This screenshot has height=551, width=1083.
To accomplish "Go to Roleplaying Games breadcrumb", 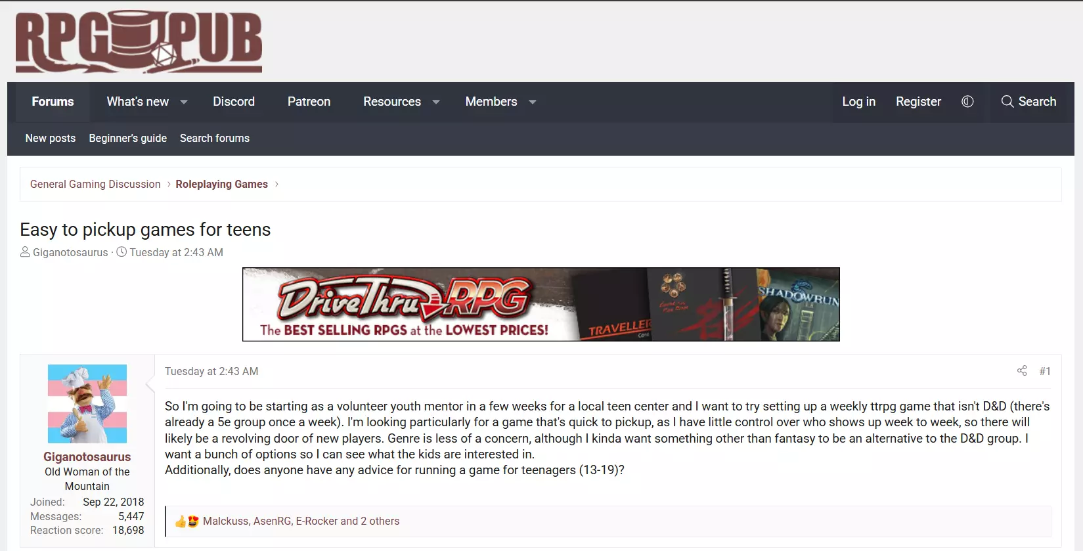I will click(x=222, y=185).
